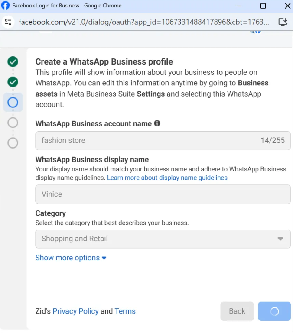Click the install app icon in address bar
Viewport: 293px width, 333px height.
point(283,22)
